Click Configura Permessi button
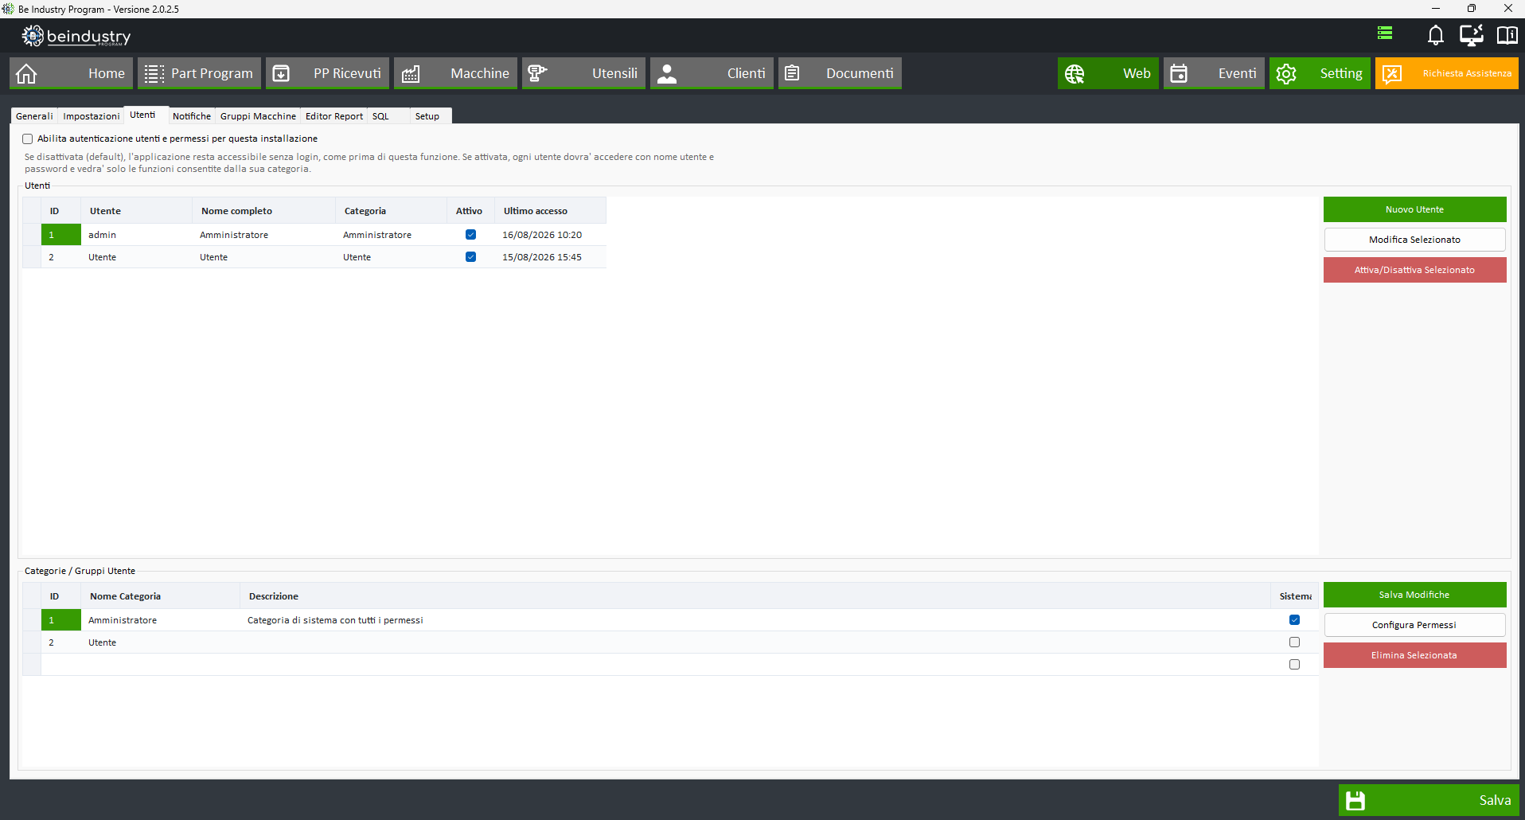1525x820 pixels. [1414, 625]
